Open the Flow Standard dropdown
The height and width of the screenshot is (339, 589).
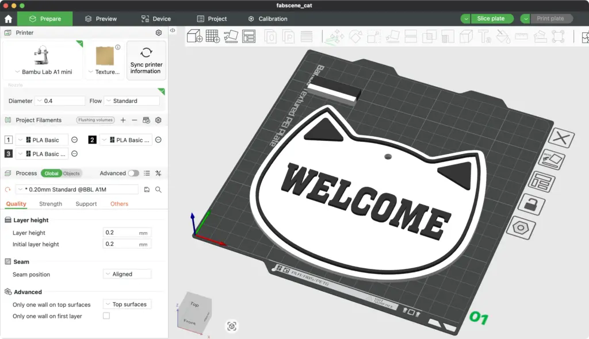point(132,101)
